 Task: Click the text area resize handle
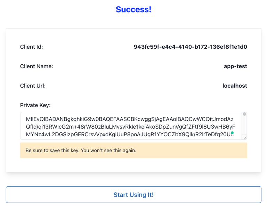245,138
